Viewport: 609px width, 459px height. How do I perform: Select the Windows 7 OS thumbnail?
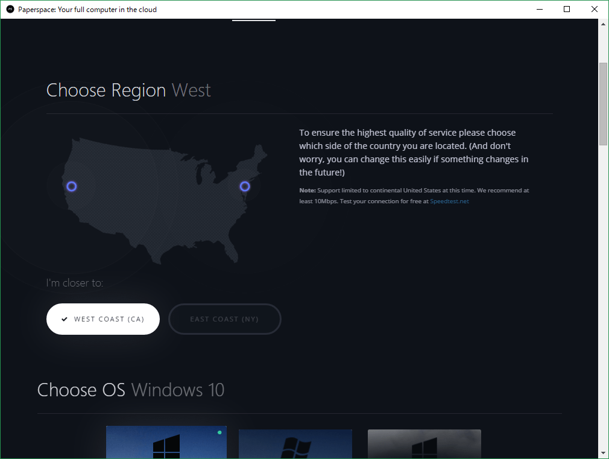(295, 445)
